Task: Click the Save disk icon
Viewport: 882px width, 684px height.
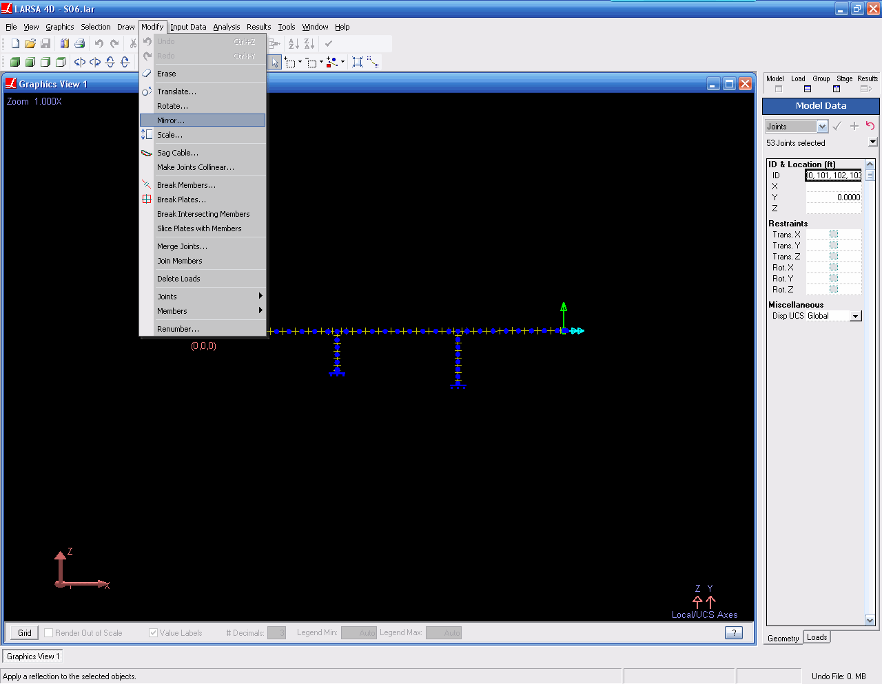Action: click(45, 43)
